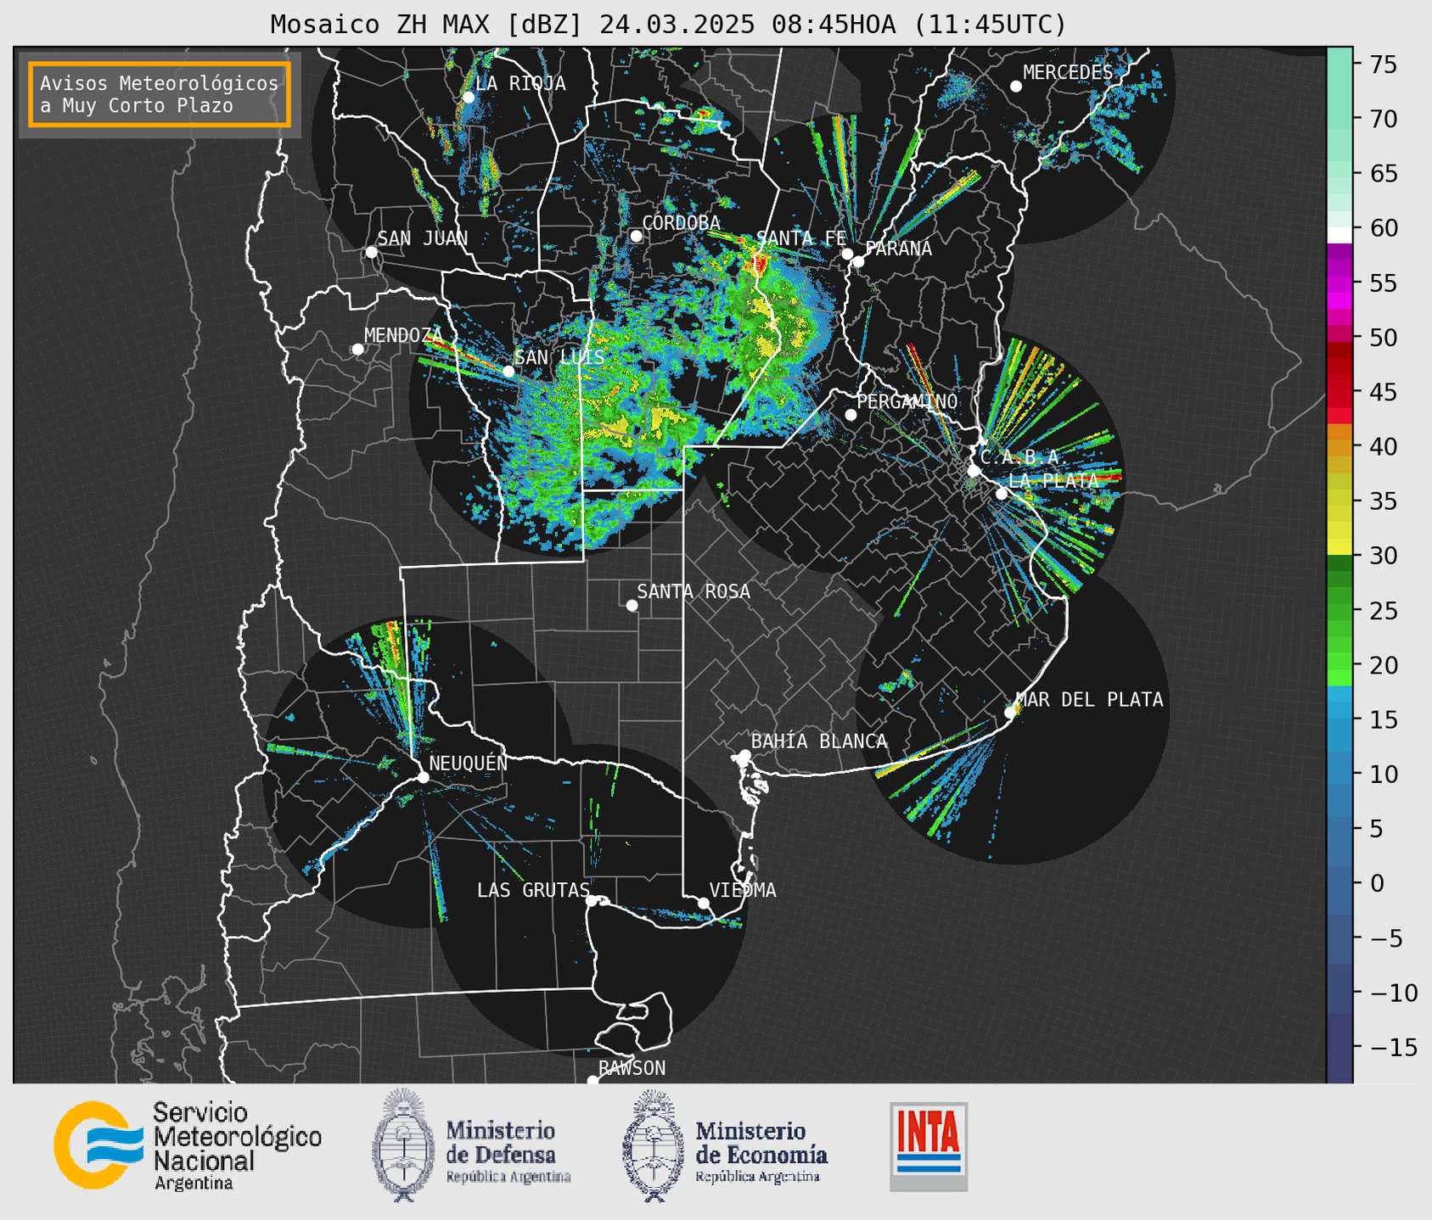Screen dimensions: 1432x1220
Task: Click the PARANÁ map label
Action: [898, 248]
